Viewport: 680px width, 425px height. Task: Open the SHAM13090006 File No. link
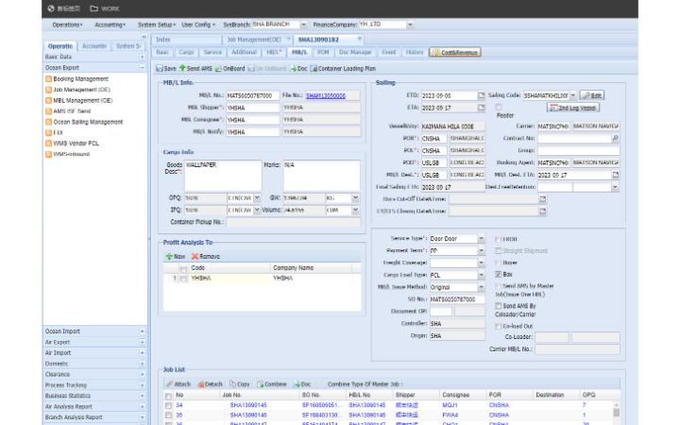[x=326, y=95]
